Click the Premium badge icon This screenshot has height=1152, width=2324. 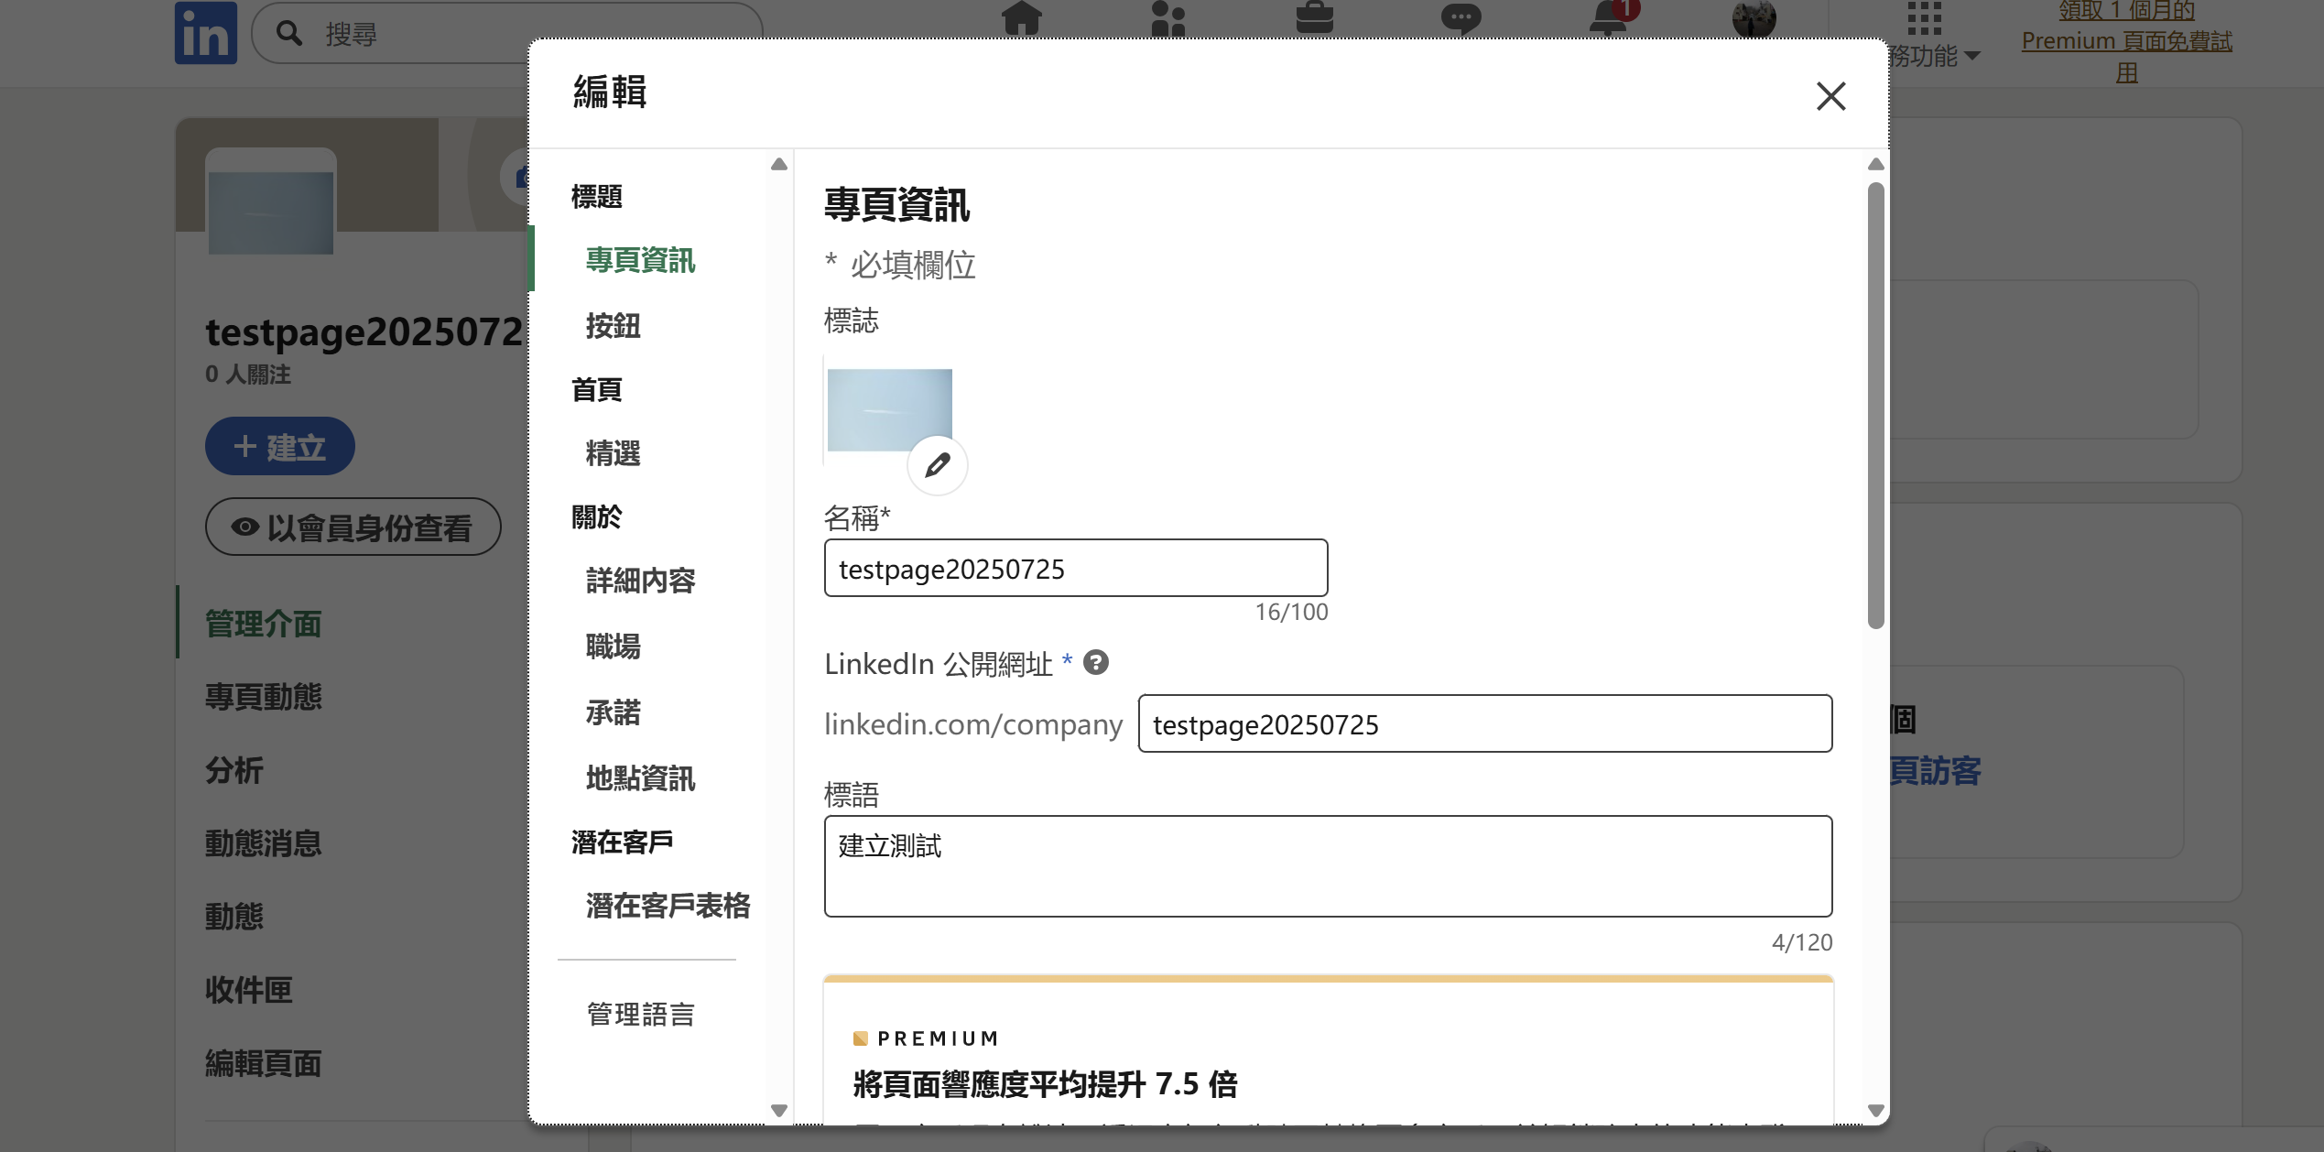pyautogui.click(x=860, y=1038)
